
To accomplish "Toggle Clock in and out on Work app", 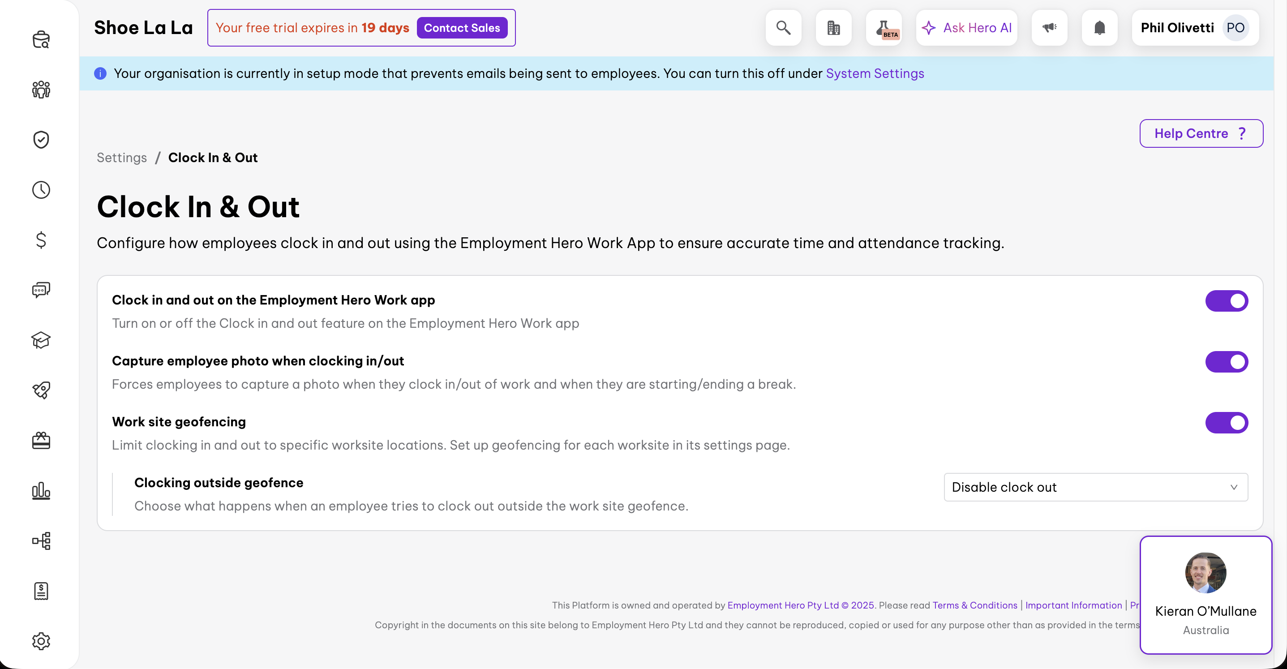I will coord(1227,301).
